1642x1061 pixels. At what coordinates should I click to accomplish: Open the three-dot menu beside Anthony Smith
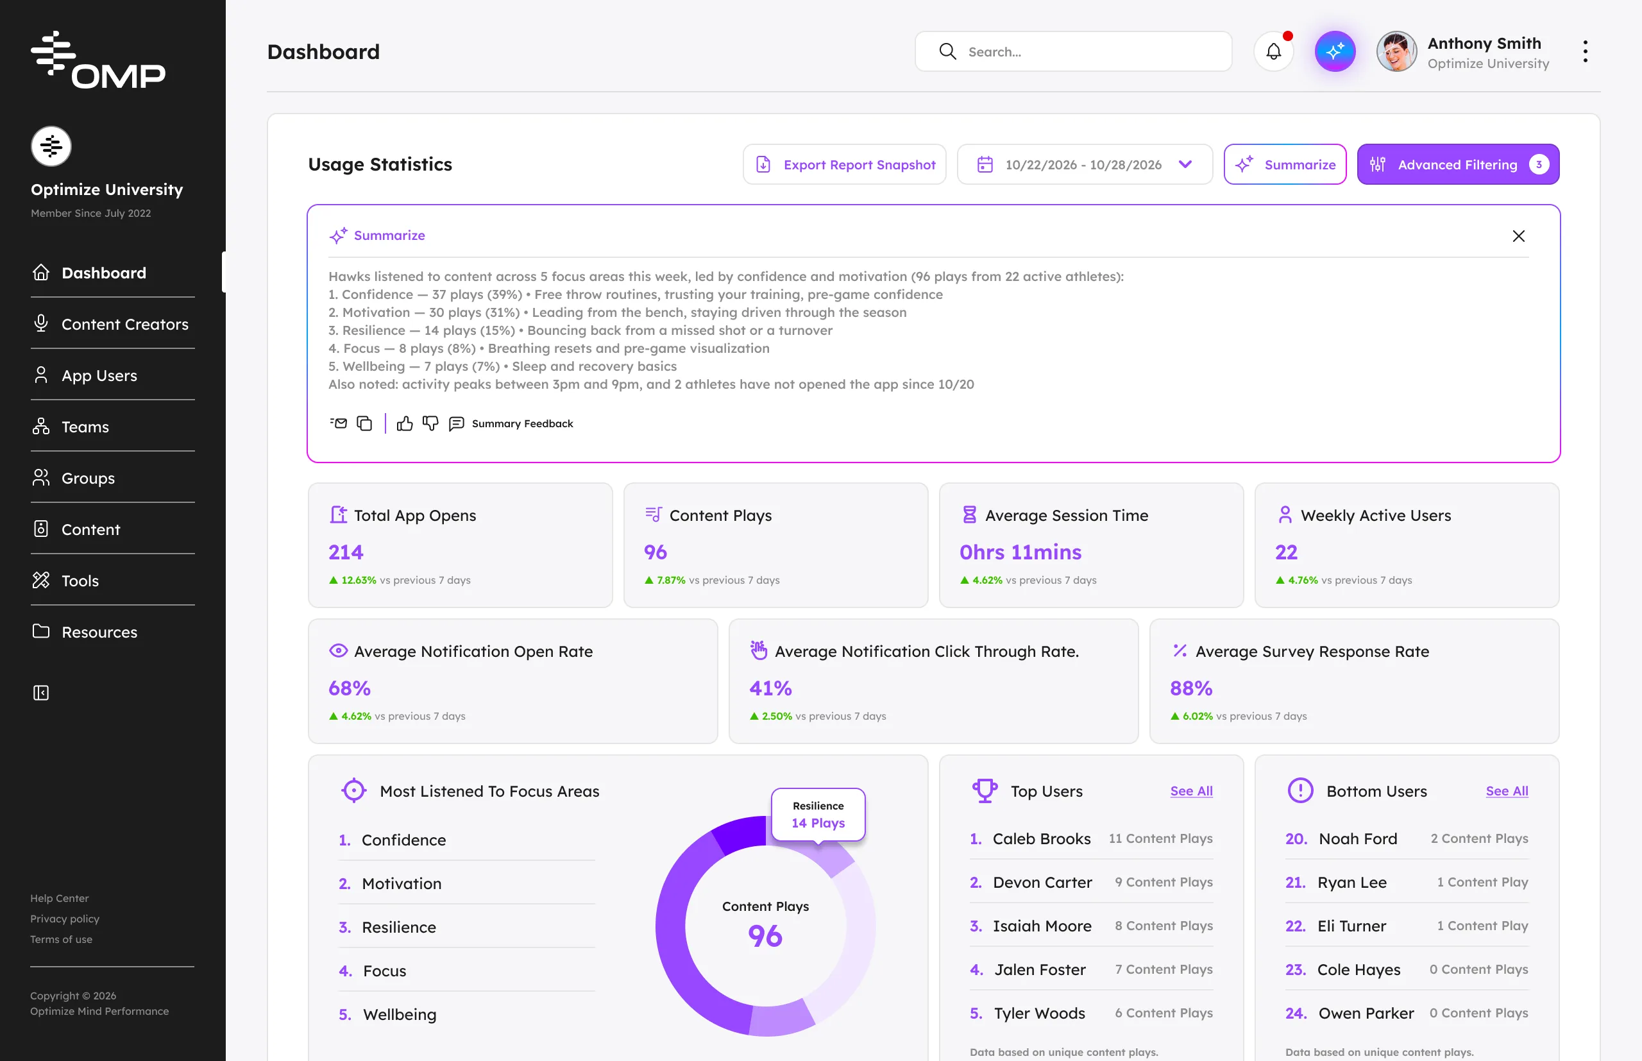coord(1585,51)
